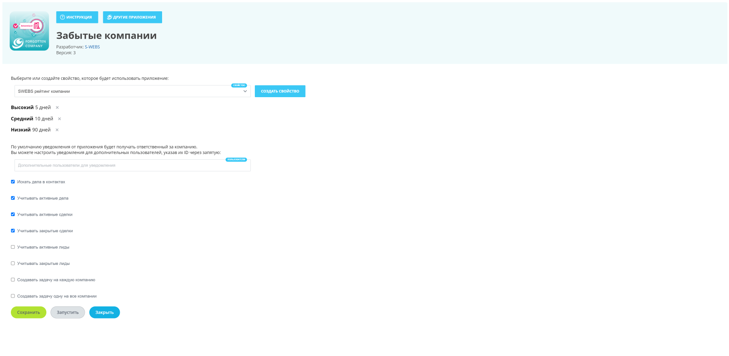Remove the Высокий 5 дней rating
The width and height of the screenshot is (729, 356).
(57, 108)
